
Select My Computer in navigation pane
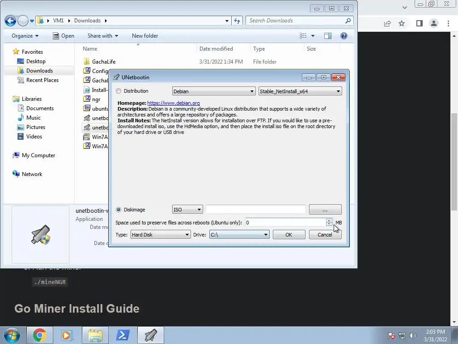coord(38,155)
